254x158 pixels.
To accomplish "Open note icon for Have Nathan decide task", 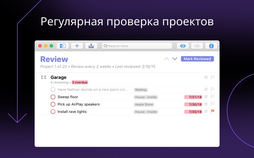I will [206, 89].
